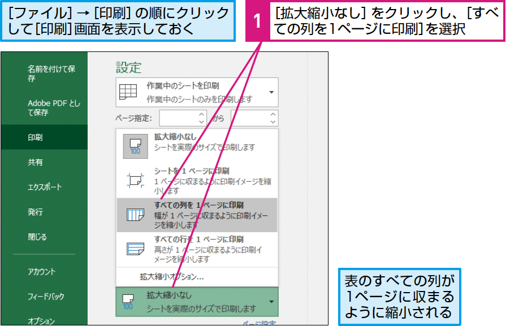Click the text 作業中のシートのみを印刷します
This screenshot has height=326, width=510.
click(x=200, y=99)
